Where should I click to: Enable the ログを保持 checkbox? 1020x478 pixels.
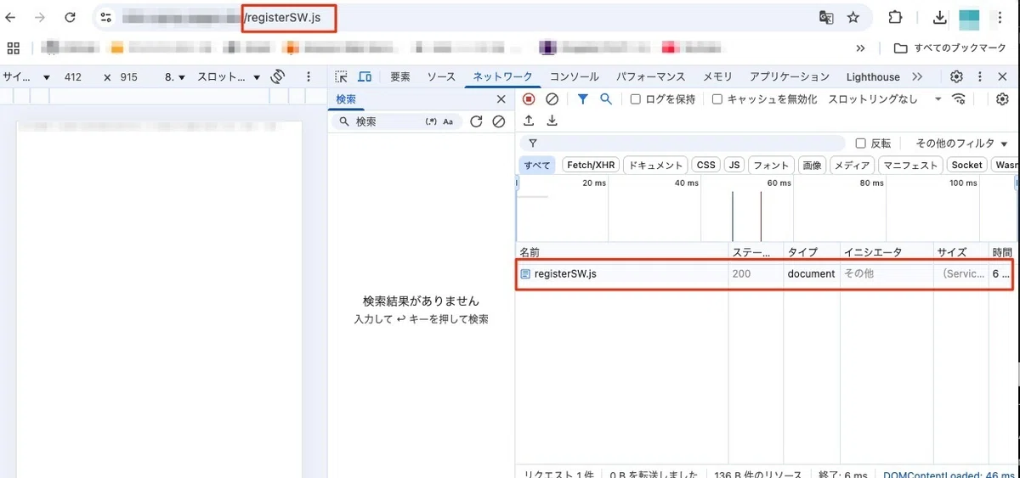point(635,99)
